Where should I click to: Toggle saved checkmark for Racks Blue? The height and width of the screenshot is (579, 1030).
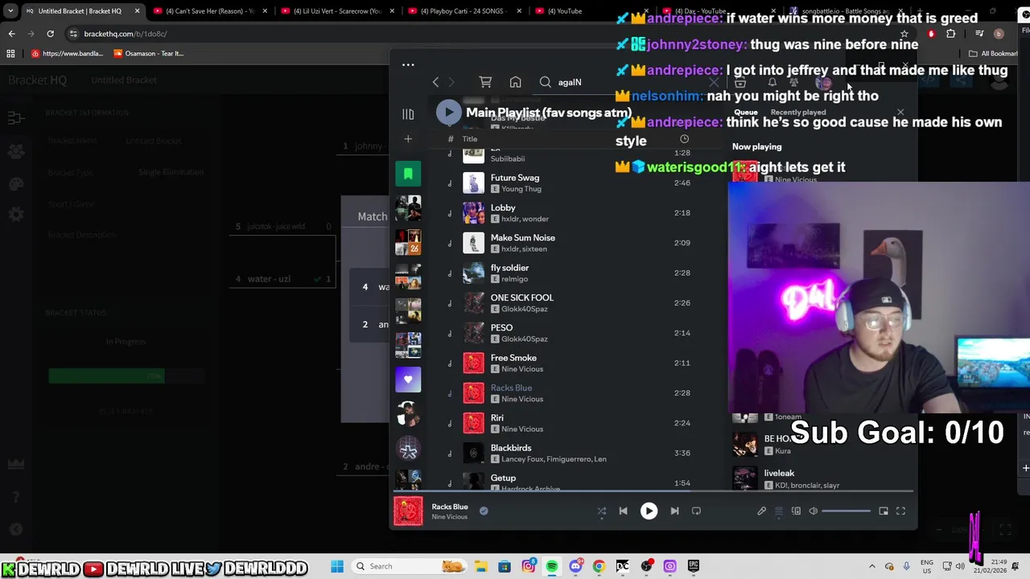click(484, 511)
